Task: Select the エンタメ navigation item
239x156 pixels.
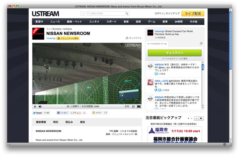Action: point(94,22)
